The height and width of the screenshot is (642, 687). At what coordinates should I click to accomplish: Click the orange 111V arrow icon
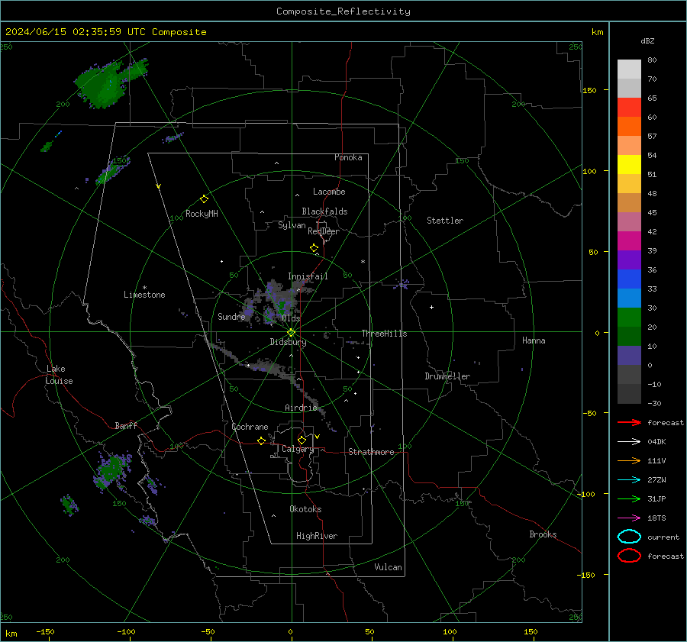tap(629, 460)
